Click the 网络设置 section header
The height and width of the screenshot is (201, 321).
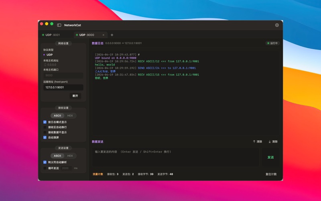coord(63,43)
